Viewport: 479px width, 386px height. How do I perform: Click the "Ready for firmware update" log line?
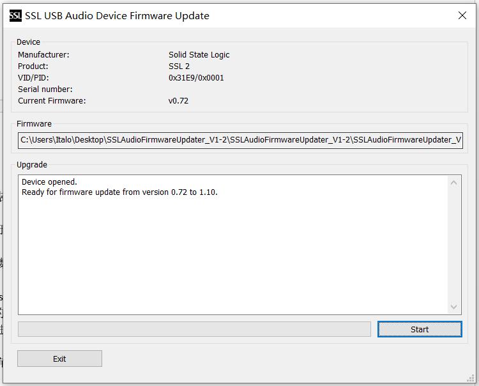coord(119,192)
